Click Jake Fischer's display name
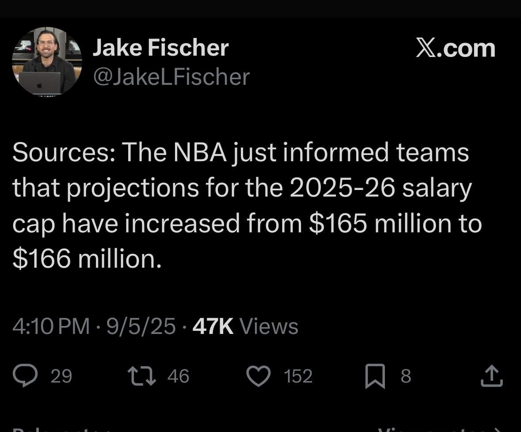This screenshot has height=432, width=521. [x=160, y=47]
